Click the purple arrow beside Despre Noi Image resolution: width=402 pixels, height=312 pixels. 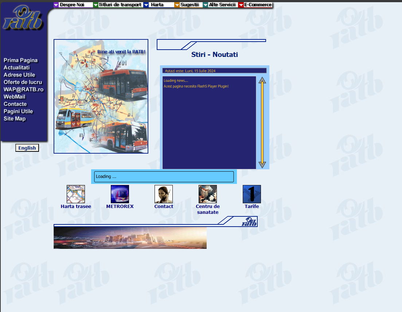tap(56, 5)
